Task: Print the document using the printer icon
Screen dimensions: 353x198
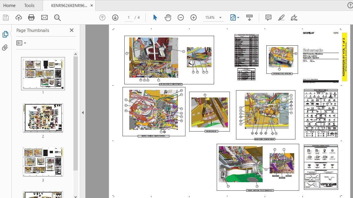Action: tap(32, 18)
